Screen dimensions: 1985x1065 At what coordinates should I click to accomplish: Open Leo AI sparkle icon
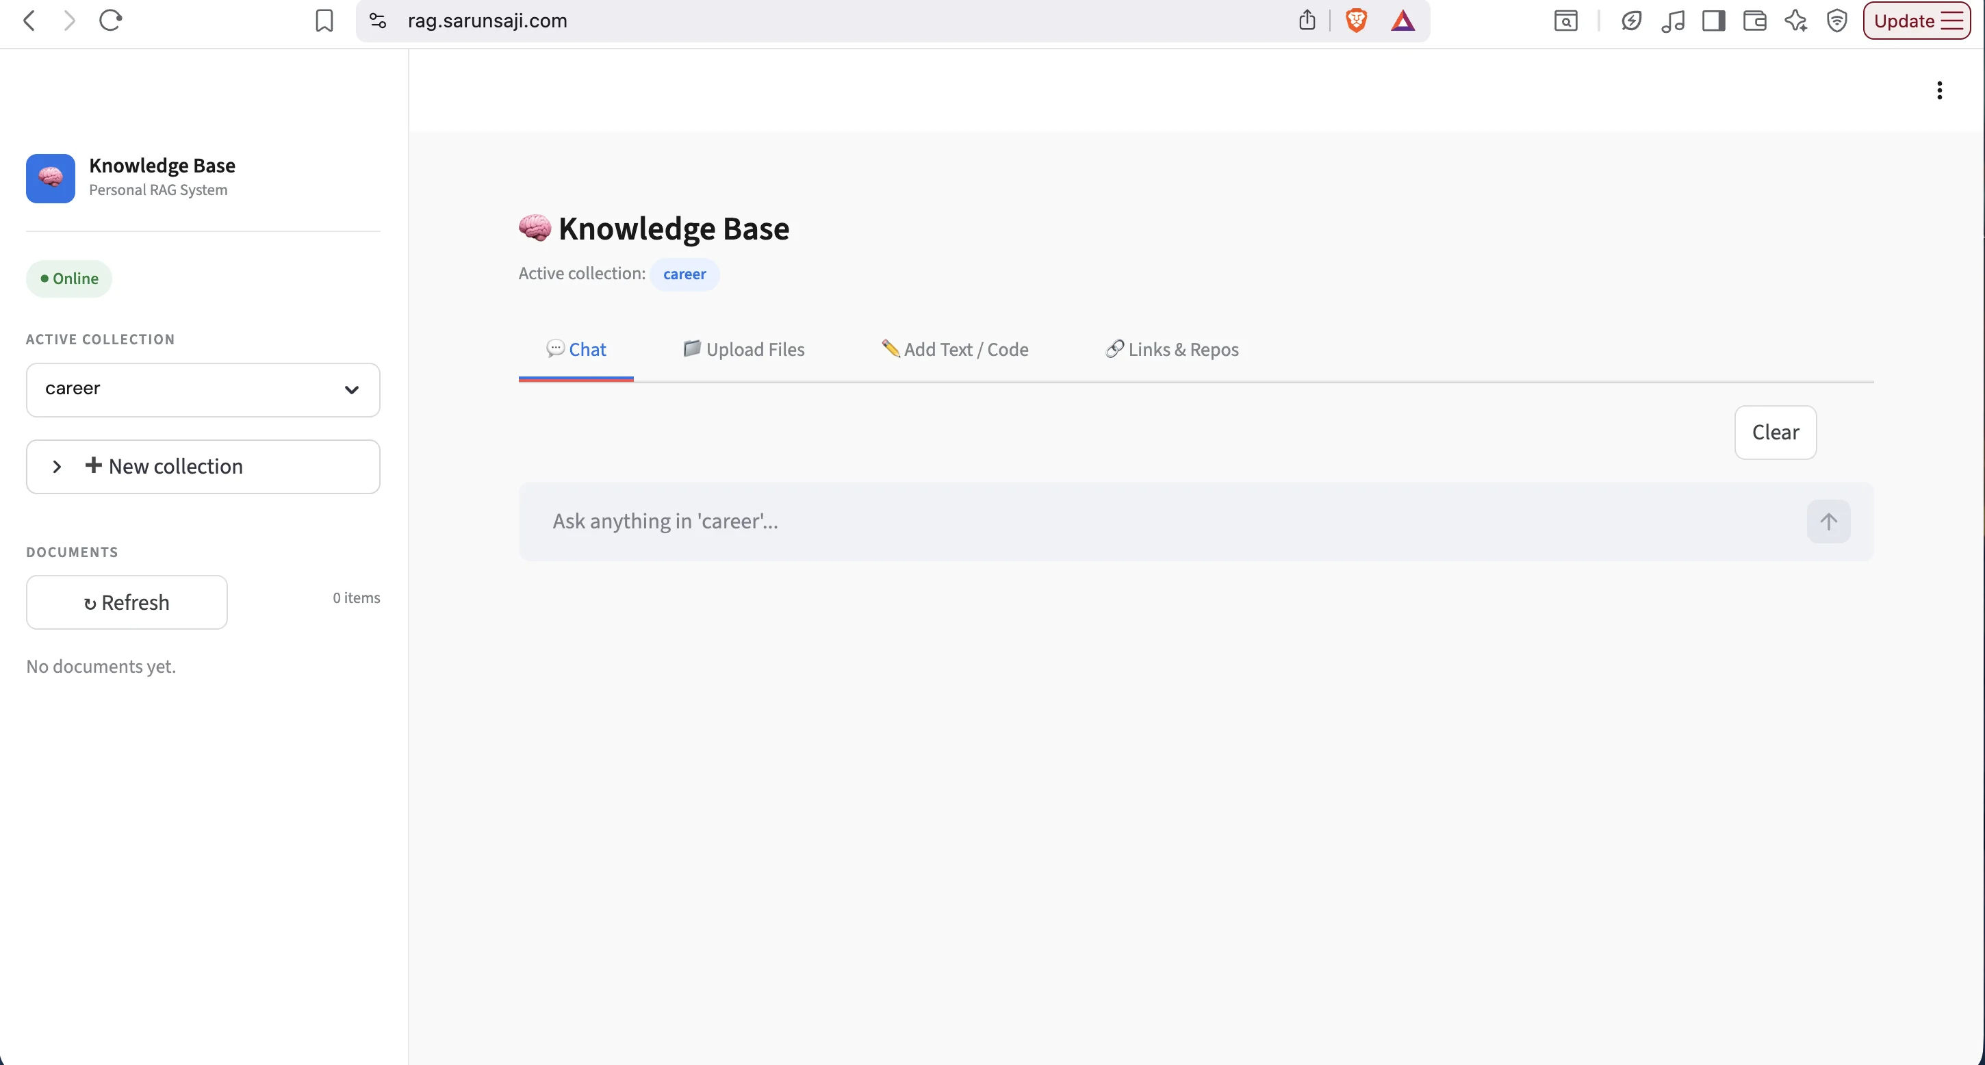pos(1795,21)
